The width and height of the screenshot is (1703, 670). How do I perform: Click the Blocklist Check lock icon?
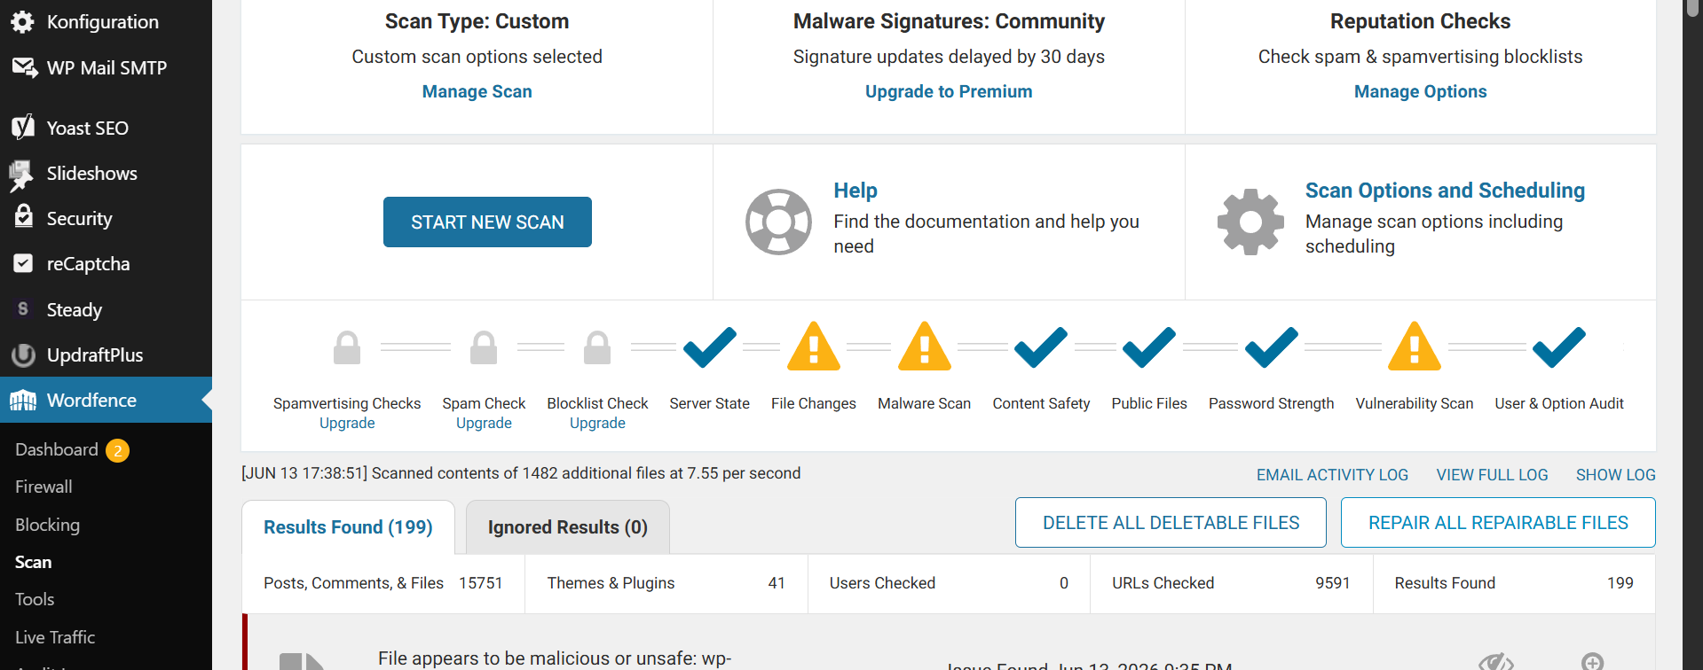[x=597, y=347]
